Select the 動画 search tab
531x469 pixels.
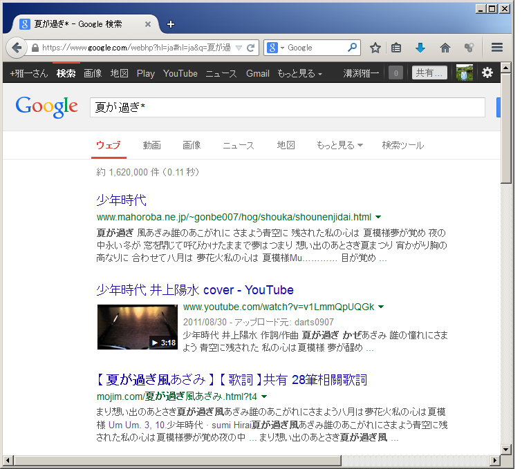coord(151,145)
